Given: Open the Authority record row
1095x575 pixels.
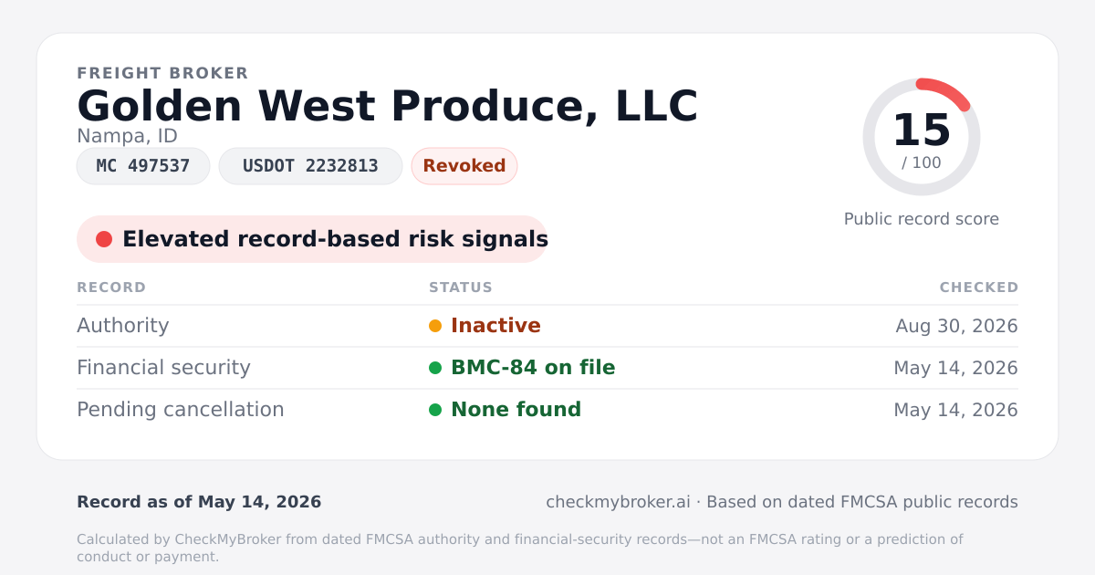Looking at the screenshot, I should pos(547,326).
